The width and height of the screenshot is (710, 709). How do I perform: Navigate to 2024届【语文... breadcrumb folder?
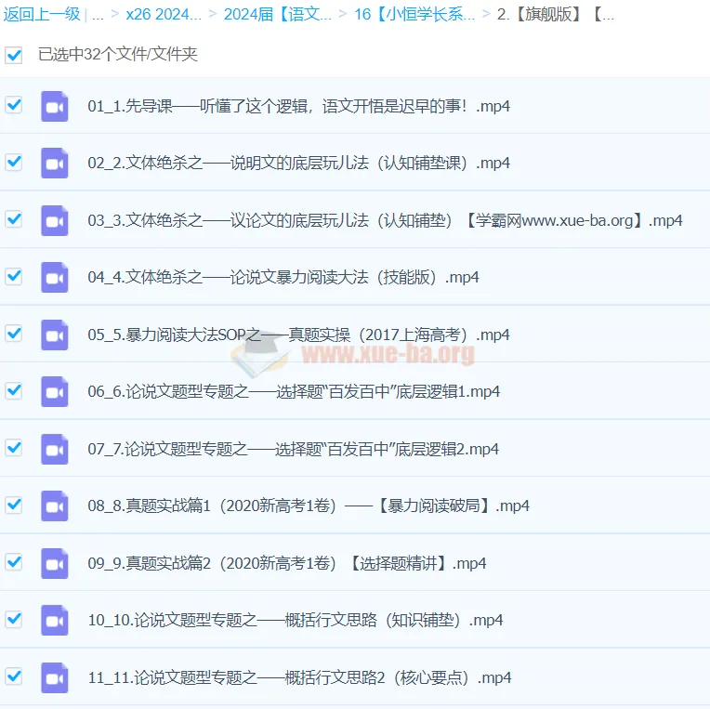coord(277,15)
